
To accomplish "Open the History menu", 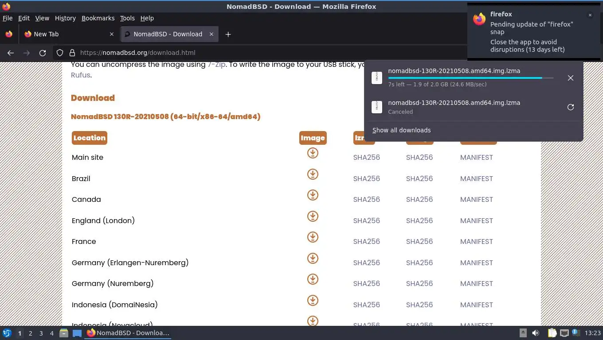I will point(65,18).
